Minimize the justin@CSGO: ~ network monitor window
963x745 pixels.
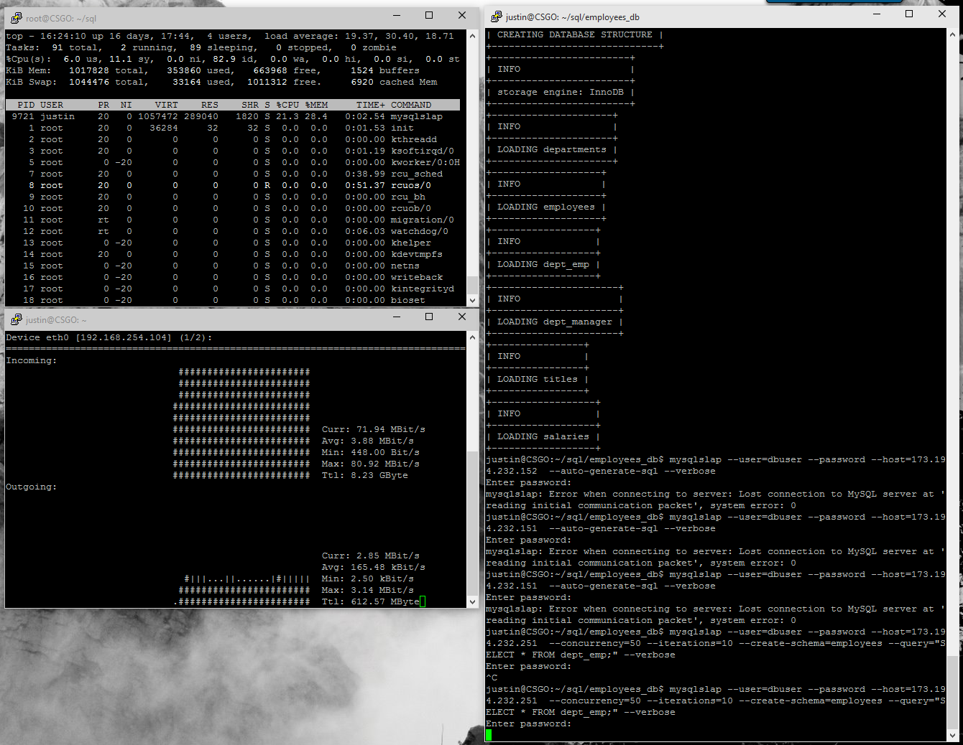pos(396,317)
